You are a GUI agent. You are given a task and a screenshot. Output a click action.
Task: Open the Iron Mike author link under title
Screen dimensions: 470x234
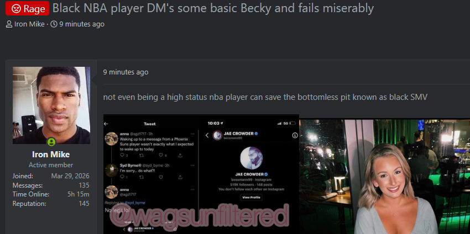29,24
